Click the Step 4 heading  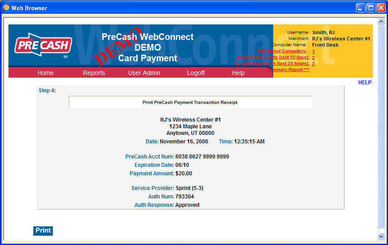47,91
